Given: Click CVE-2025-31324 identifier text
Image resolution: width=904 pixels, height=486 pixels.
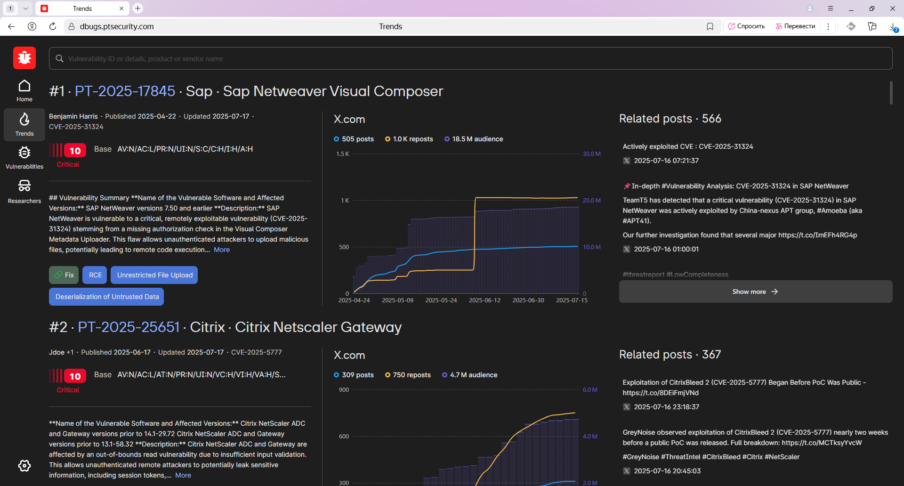Looking at the screenshot, I should pyautogui.click(x=76, y=127).
